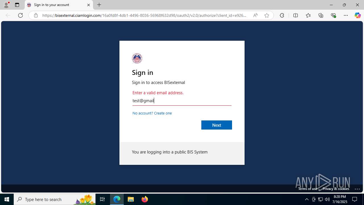Open the Collections icon
364x205 pixels.
[321, 15]
